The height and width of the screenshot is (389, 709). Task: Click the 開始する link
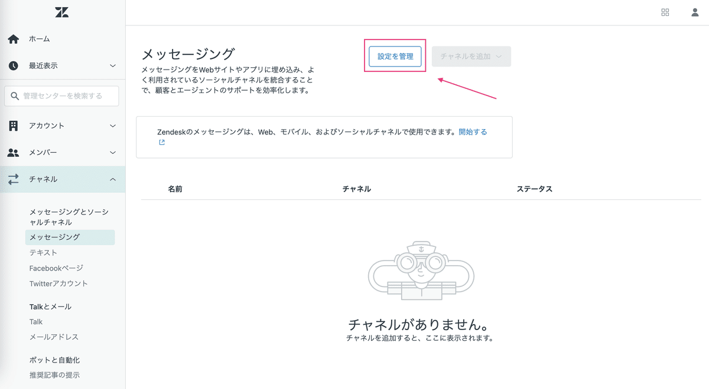(473, 132)
